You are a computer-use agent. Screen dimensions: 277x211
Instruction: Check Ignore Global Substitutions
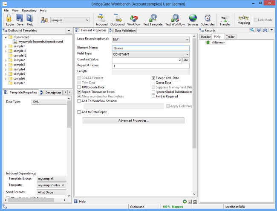(x=153, y=91)
